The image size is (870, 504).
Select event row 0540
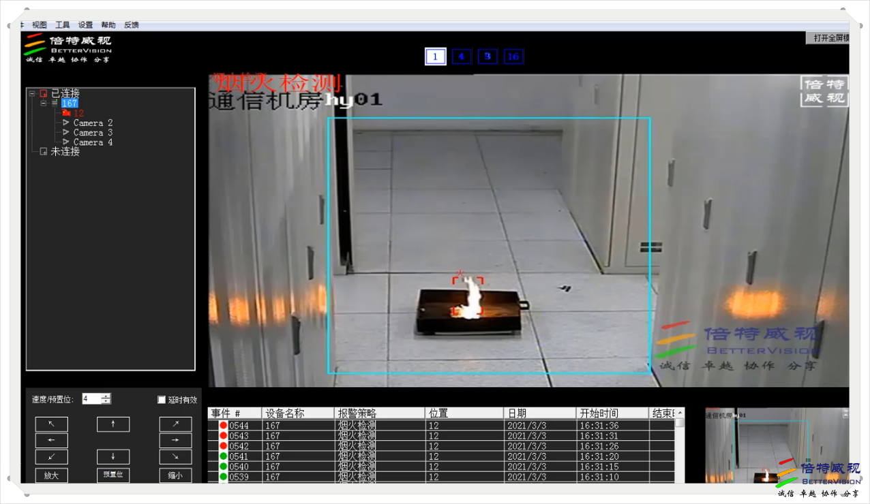click(x=441, y=467)
